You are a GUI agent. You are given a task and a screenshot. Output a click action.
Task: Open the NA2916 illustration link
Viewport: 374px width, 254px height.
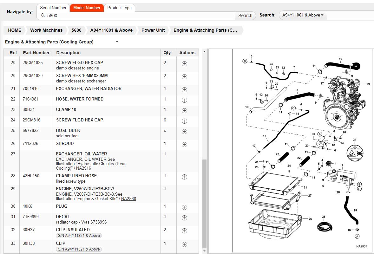pos(83,168)
